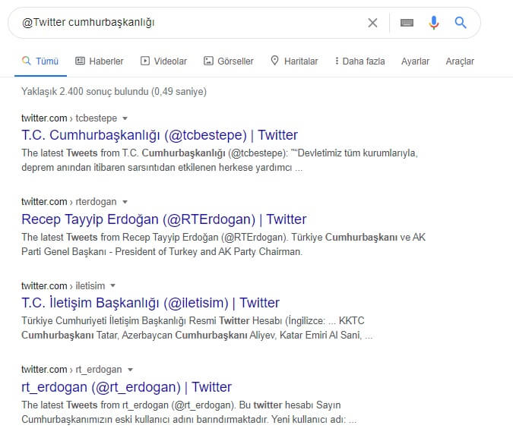
Task: Click the Haritalar map pin icon
Action: [x=274, y=61]
